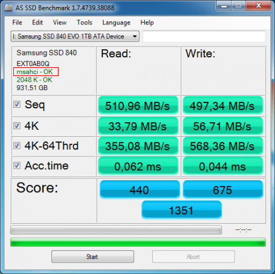Viewport: 275px width, 274px height.
Task: Click the AS SSD Benchmark title bar icon
Action: point(9,8)
